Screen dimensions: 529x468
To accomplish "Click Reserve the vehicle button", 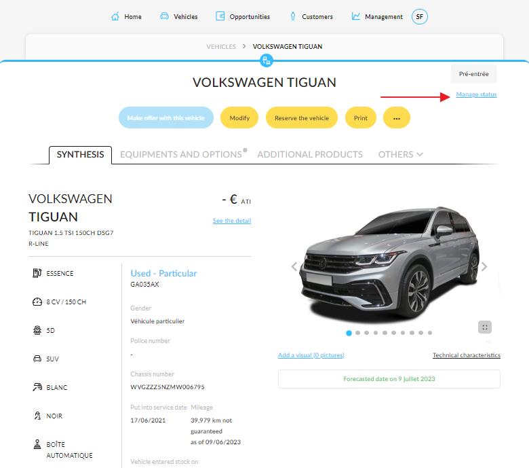I will 302,118.
